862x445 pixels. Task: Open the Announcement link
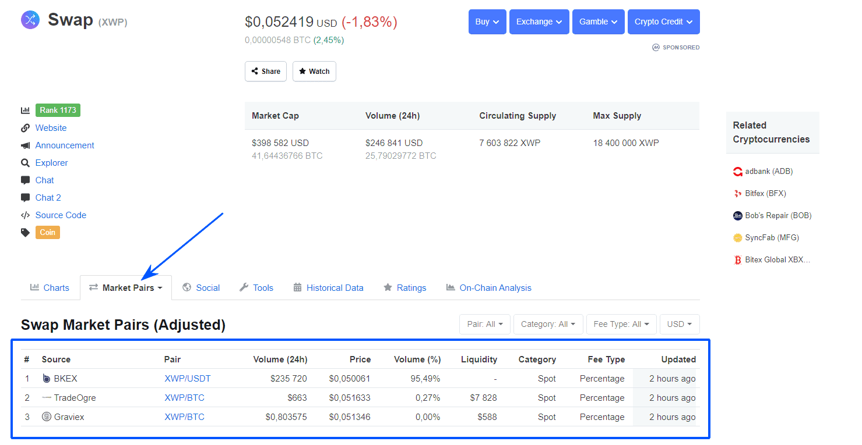click(x=65, y=145)
